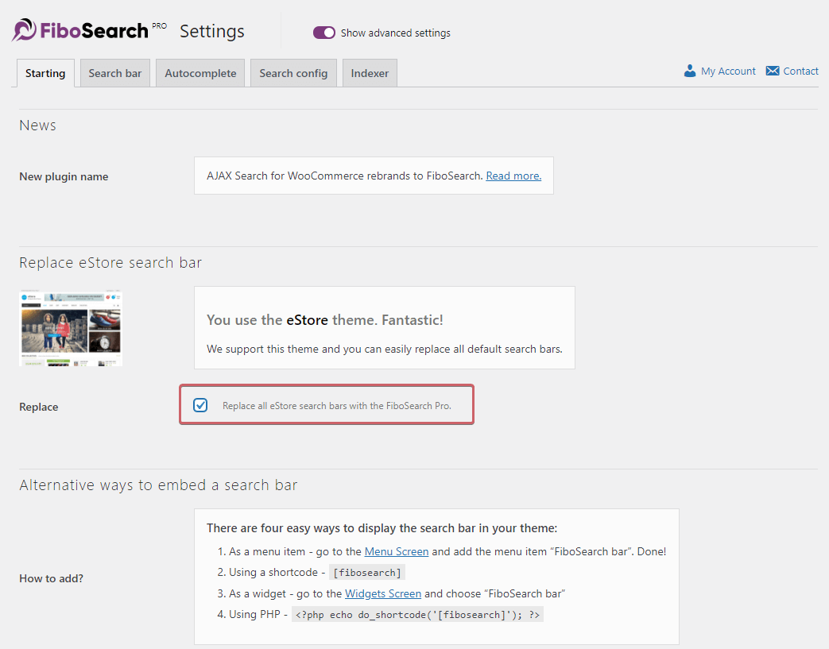Open the Menu Screen link

397,551
